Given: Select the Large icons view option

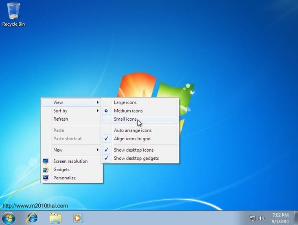Looking at the screenshot, I should click(x=140, y=102).
